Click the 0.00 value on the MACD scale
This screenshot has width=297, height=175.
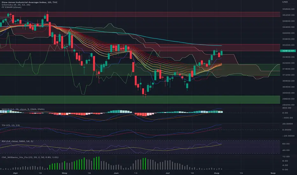click(x=285, y=113)
